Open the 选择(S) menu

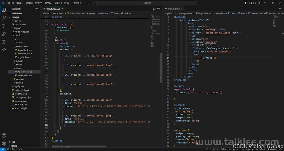pos(29,3)
